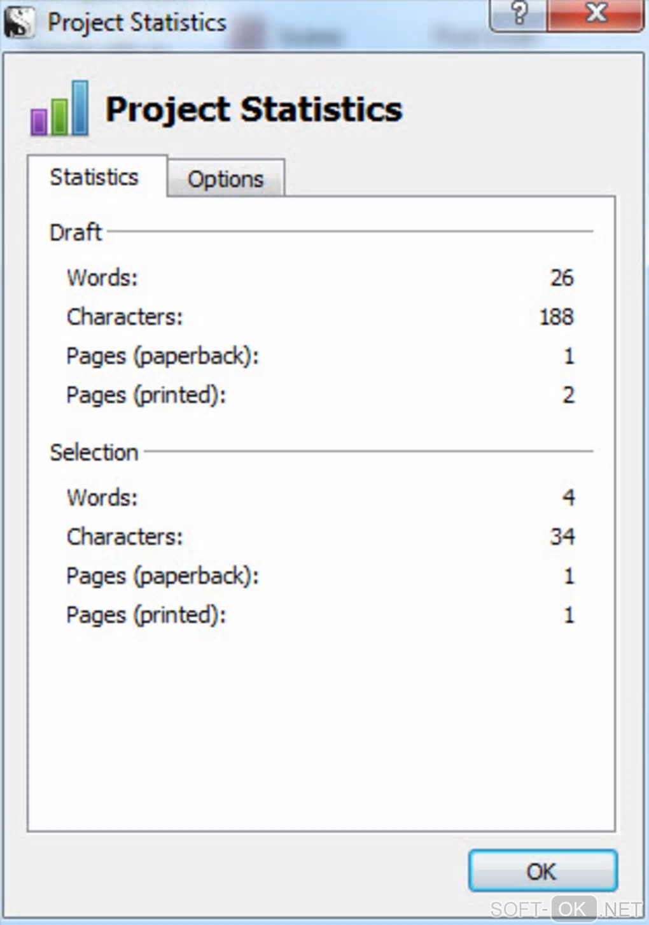Screen dimensions: 649x925
Task: Select the Statistics tab
Action: click(94, 177)
